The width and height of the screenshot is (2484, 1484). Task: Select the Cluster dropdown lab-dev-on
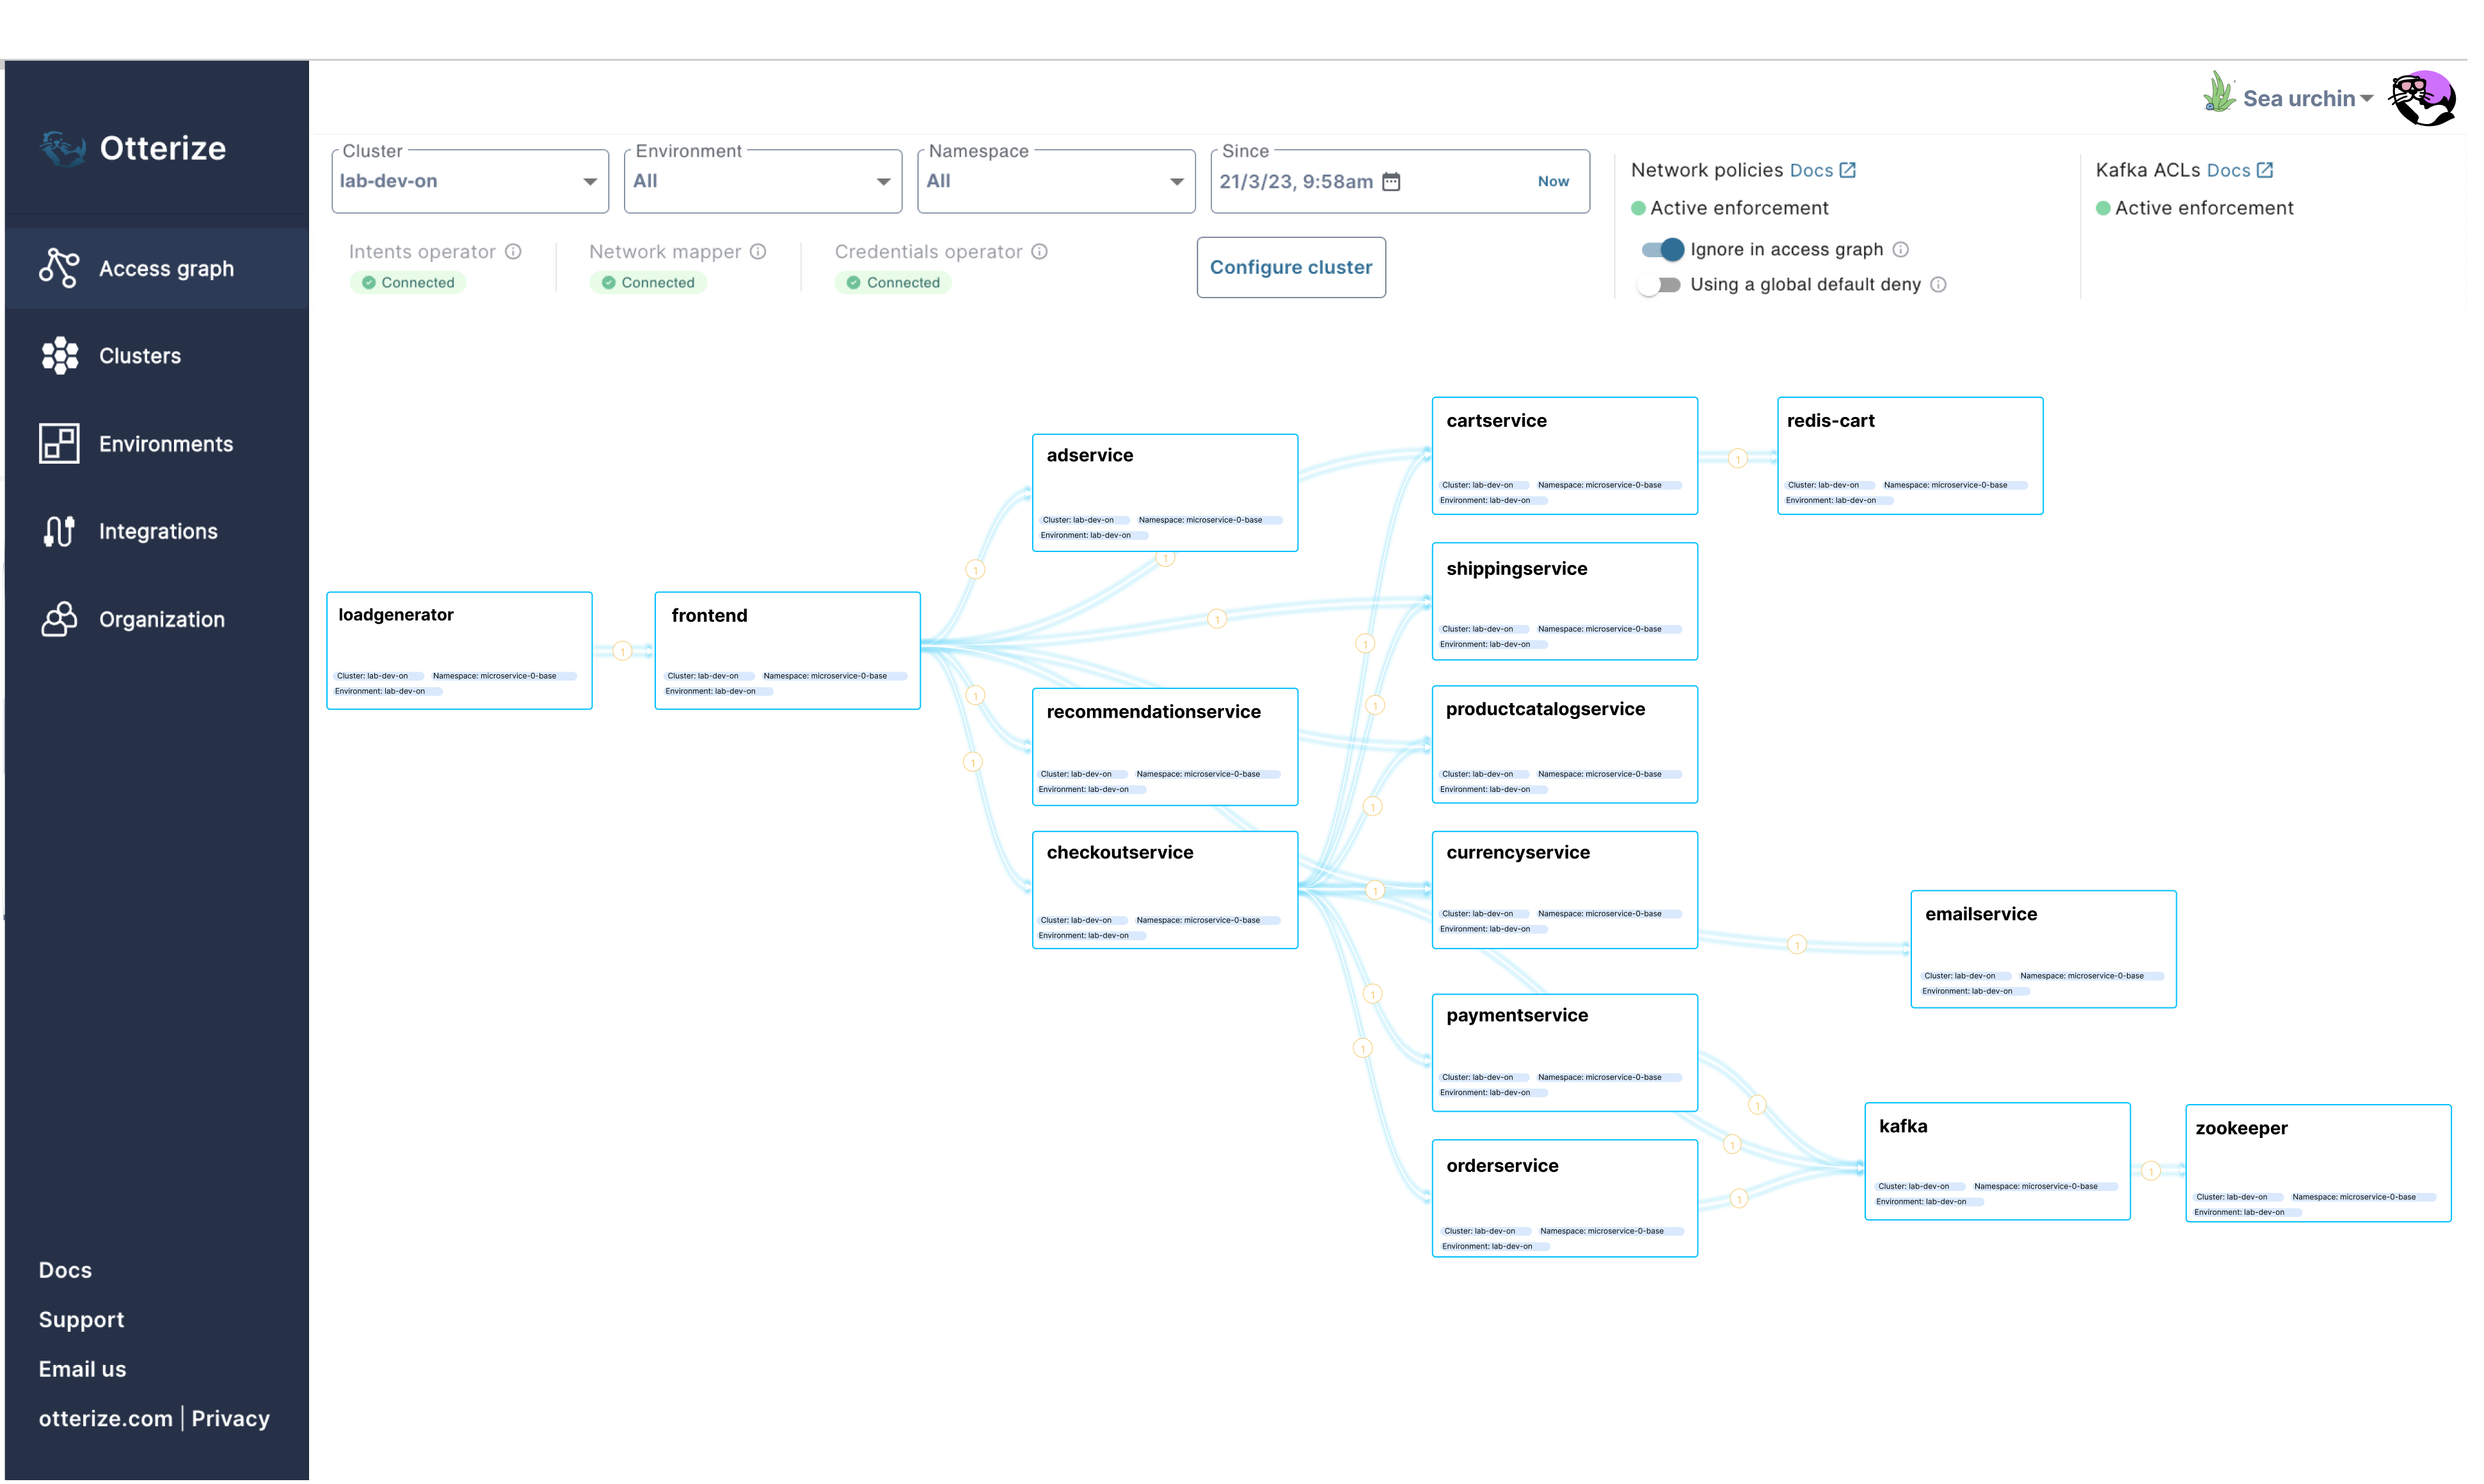pos(470,178)
